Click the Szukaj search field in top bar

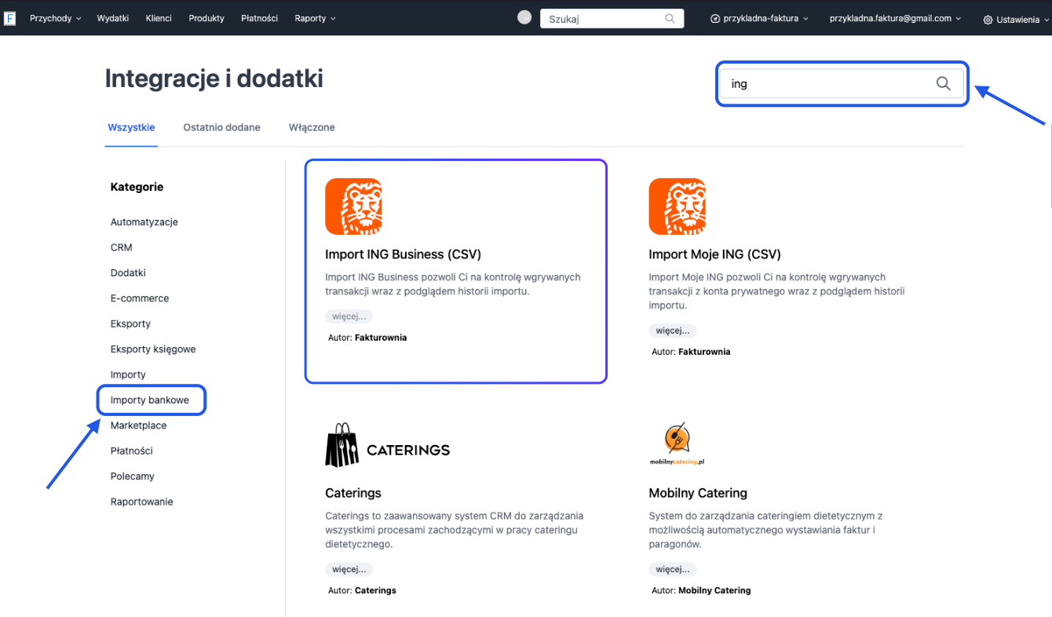point(605,19)
